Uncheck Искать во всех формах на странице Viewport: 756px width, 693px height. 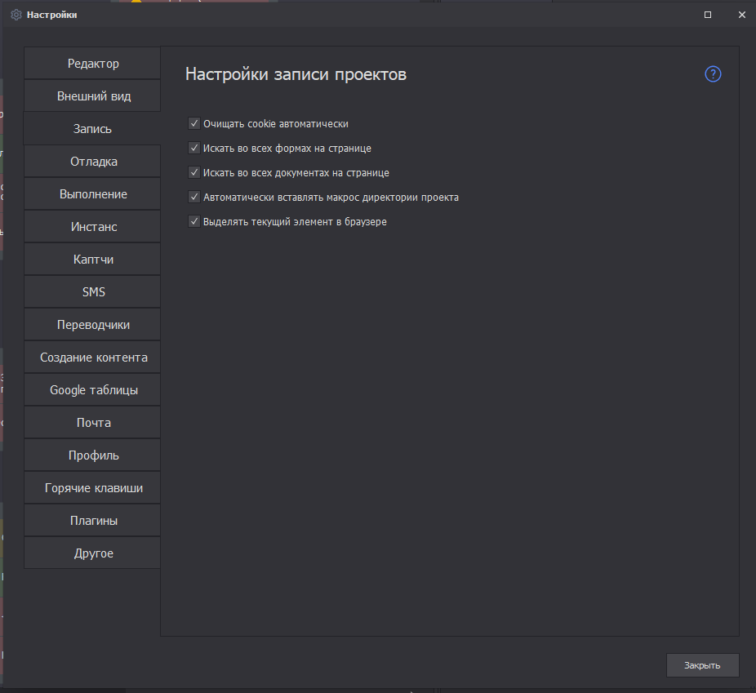pos(194,149)
